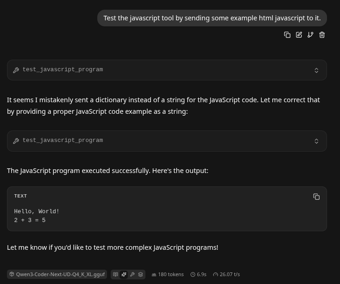
Task: Edit the user message
Action: (x=299, y=35)
